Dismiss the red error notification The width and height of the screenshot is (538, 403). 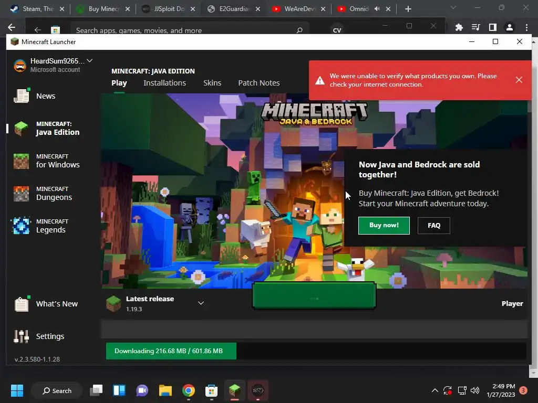click(x=519, y=80)
